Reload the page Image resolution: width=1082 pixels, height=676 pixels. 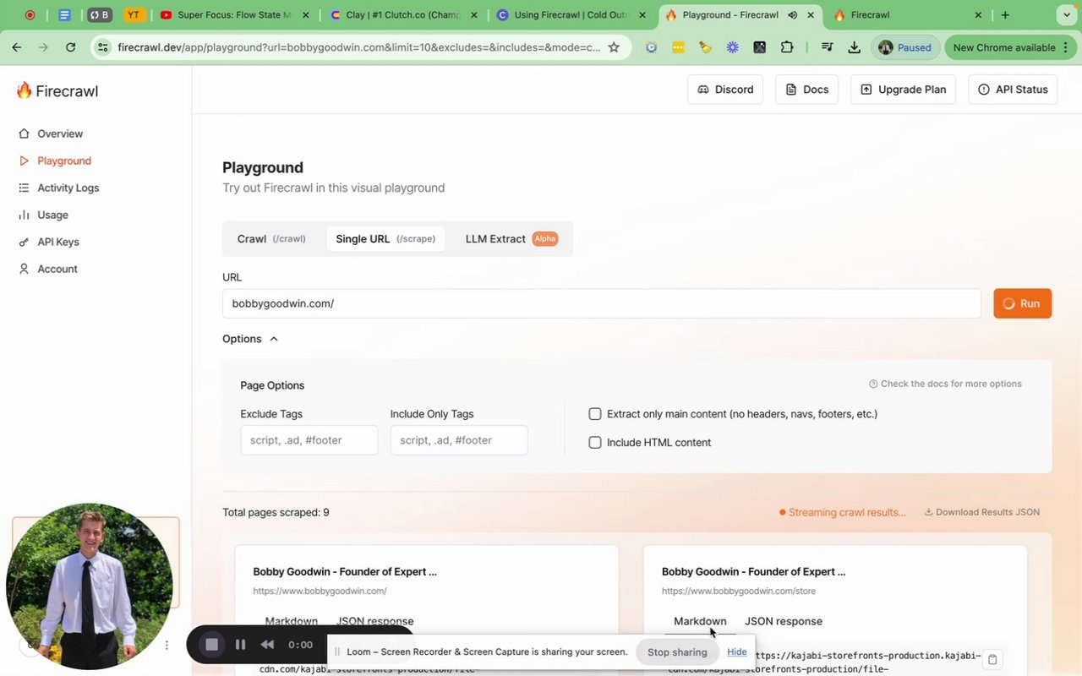70,47
